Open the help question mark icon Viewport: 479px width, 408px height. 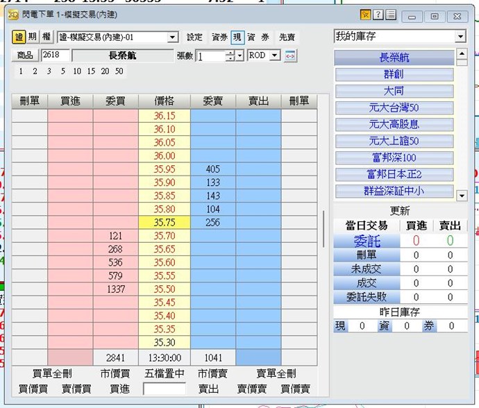tap(378, 15)
